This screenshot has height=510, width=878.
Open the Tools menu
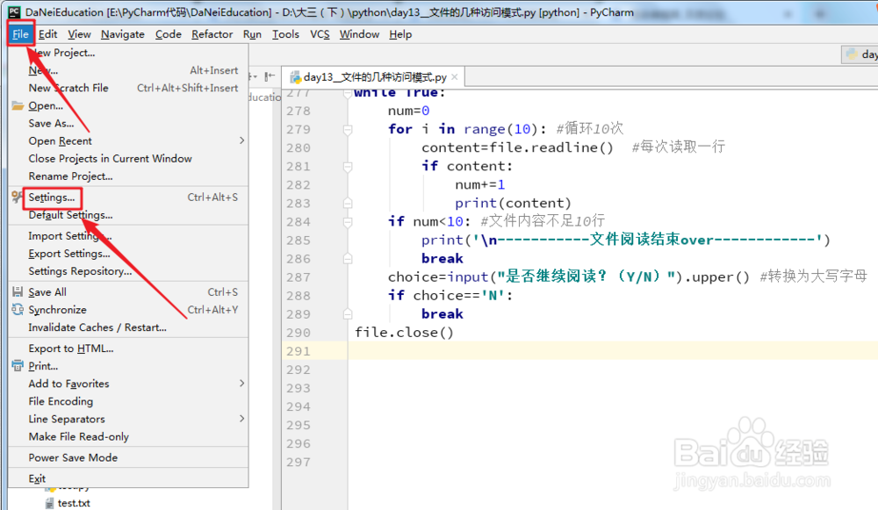coord(285,34)
